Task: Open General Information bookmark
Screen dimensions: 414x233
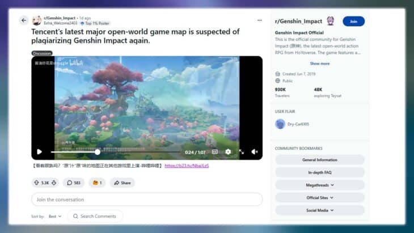Action: tap(320, 160)
